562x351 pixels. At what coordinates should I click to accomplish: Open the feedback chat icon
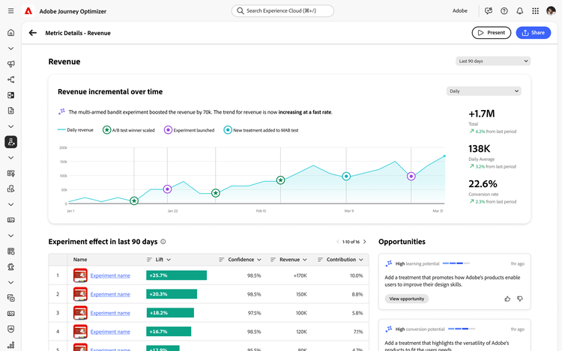pyautogui.click(x=489, y=10)
